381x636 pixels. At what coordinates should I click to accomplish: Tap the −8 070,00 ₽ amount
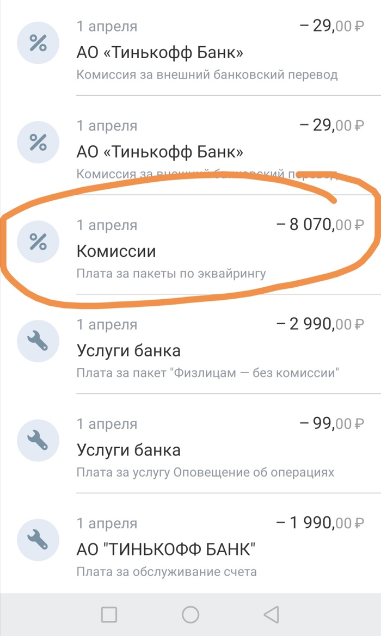320,225
